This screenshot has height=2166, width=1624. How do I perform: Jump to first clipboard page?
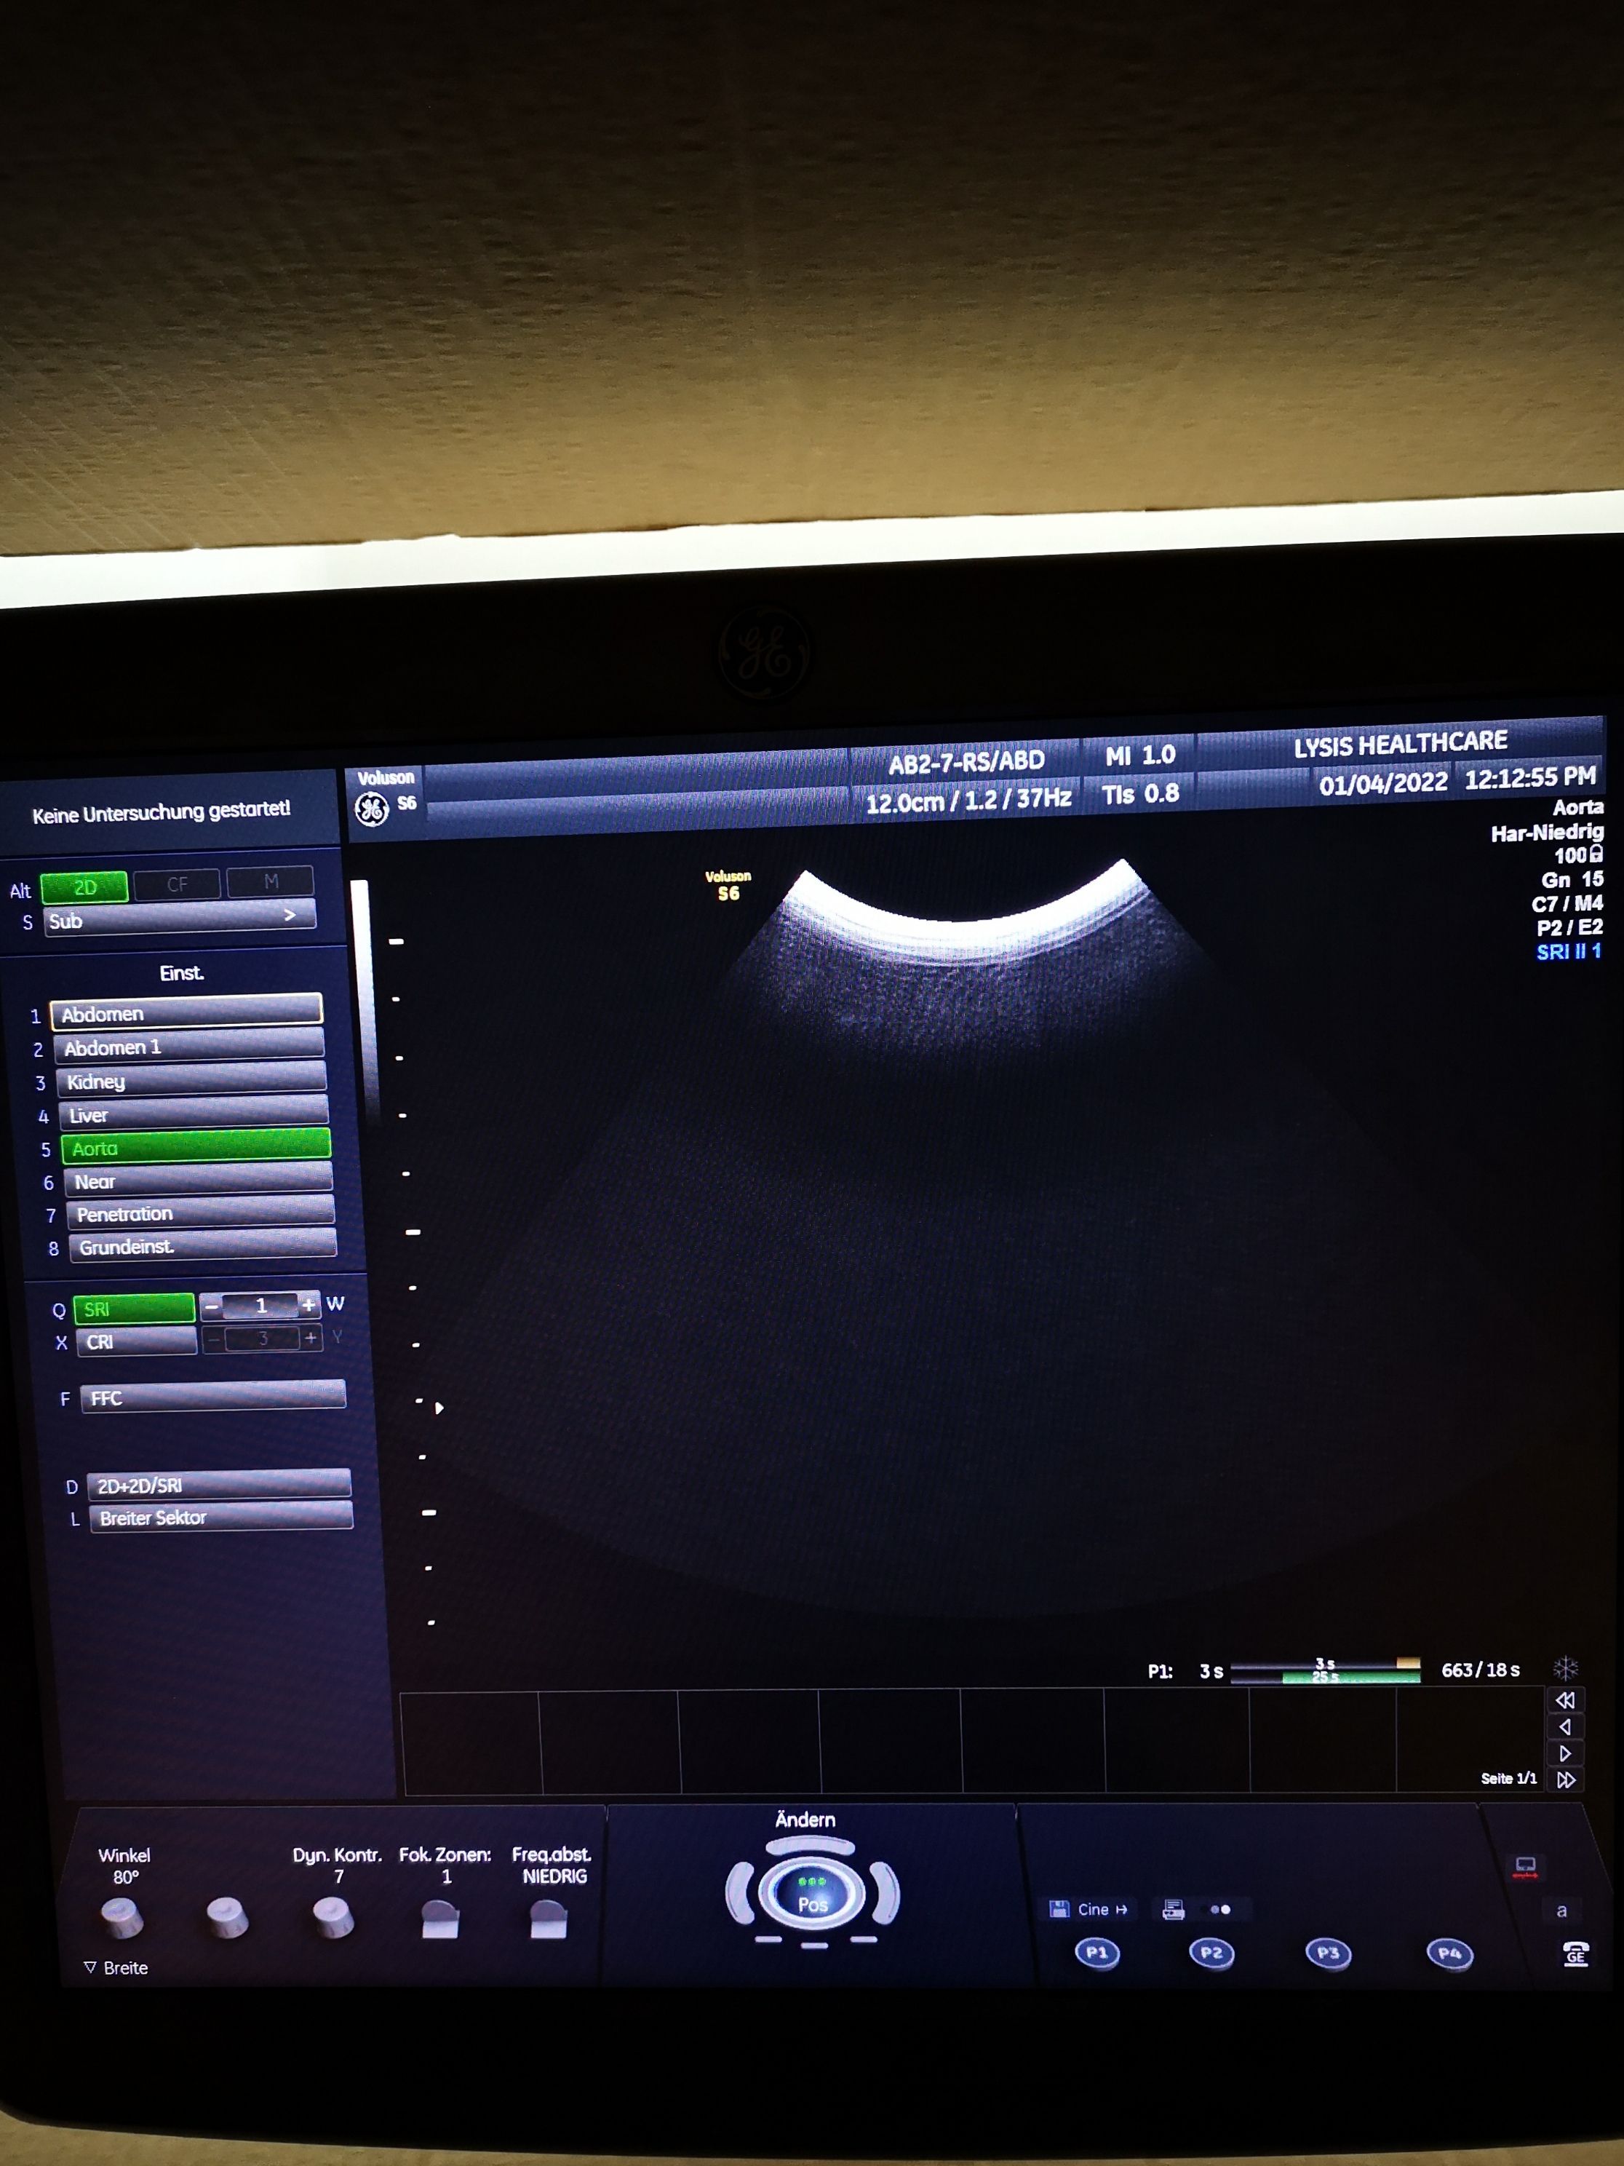[1564, 1700]
